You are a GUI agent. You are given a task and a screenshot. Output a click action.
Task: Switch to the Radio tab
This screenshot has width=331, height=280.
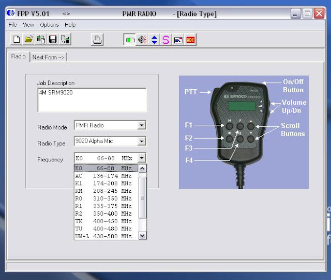[x=19, y=56]
